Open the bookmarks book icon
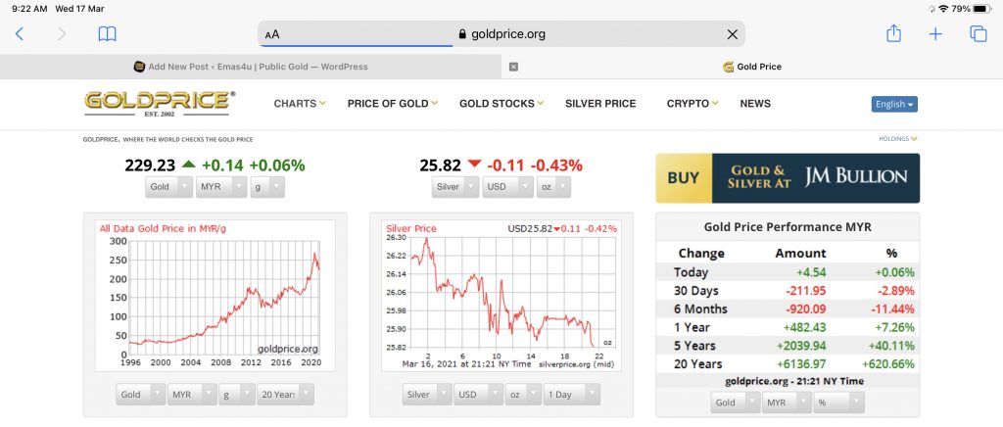Screen dimensions: 1003x427 [107, 34]
